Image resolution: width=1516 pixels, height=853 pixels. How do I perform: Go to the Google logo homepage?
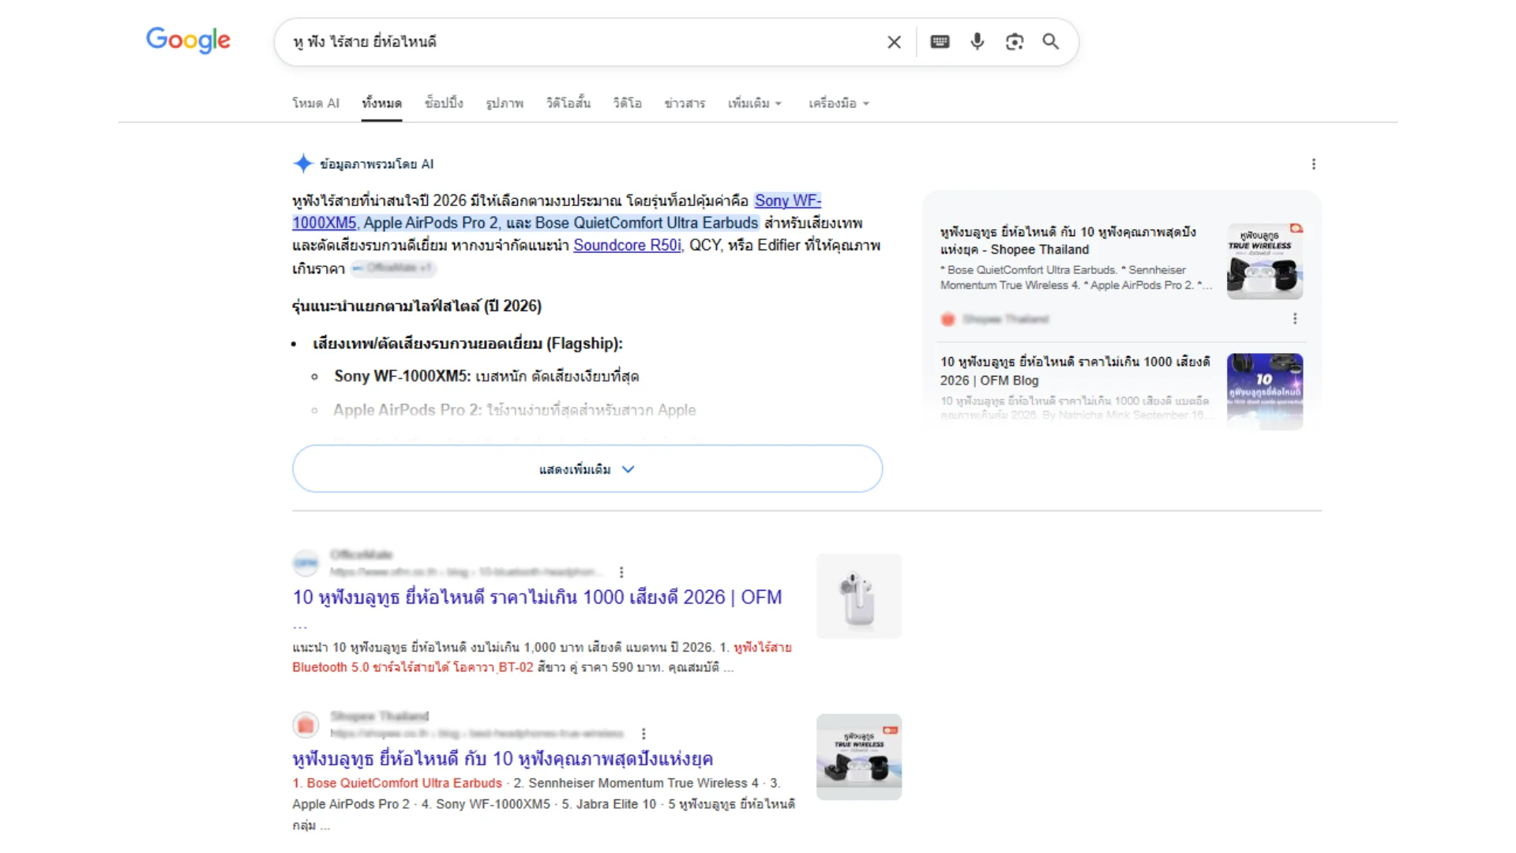coord(188,40)
